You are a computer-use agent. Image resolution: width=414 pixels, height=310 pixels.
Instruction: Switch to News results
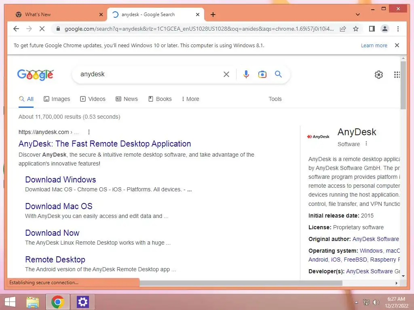click(x=127, y=99)
